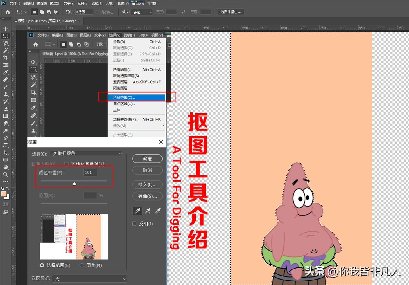The height and width of the screenshot is (285, 409).
Task: Toggle the 消除锯齿 checkbox in the options bar
Action: 97,12
